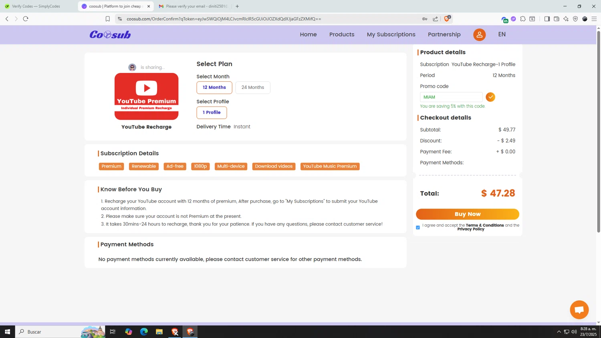601x338 pixels.
Task: Open My Subscriptions menu item
Action: (x=391, y=34)
